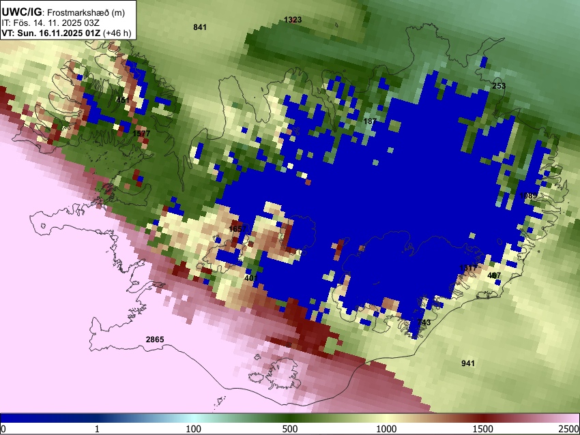Click the 1500 tick label on the legend
This screenshot has width=580, height=435.
pos(483,429)
